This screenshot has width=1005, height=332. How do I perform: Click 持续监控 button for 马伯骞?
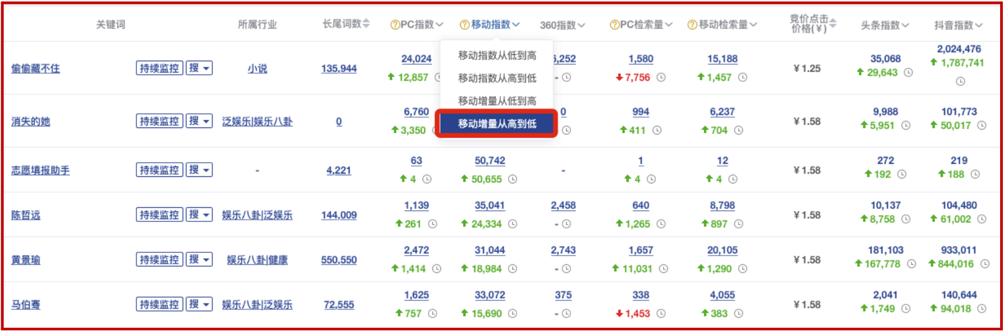[x=159, y=304]
